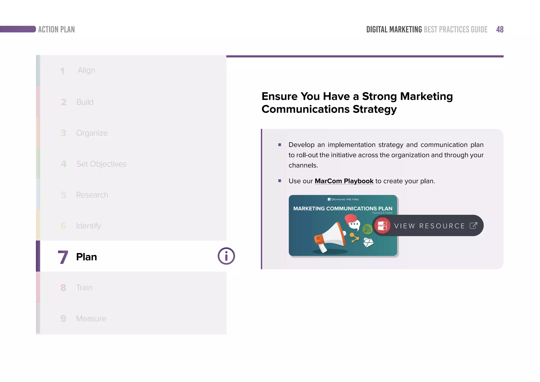
Task: Select step 2 Build
Action: (x=131, y=102)
